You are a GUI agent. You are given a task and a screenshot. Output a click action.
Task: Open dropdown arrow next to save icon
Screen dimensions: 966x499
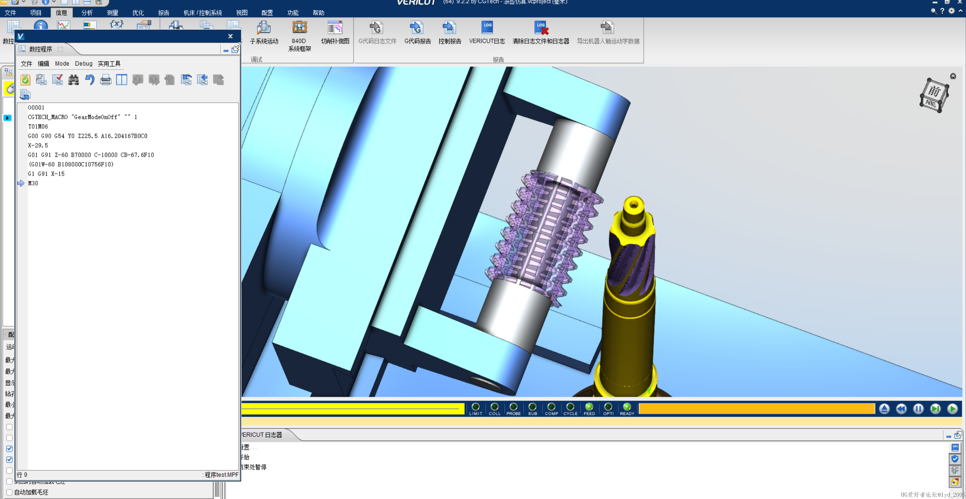point(23,2)
